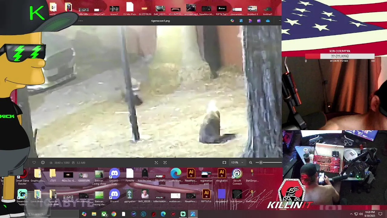Viewport: 387px width, 218px height.
Task: Click the 3.5 MB file size text
Action: (81, 163)
